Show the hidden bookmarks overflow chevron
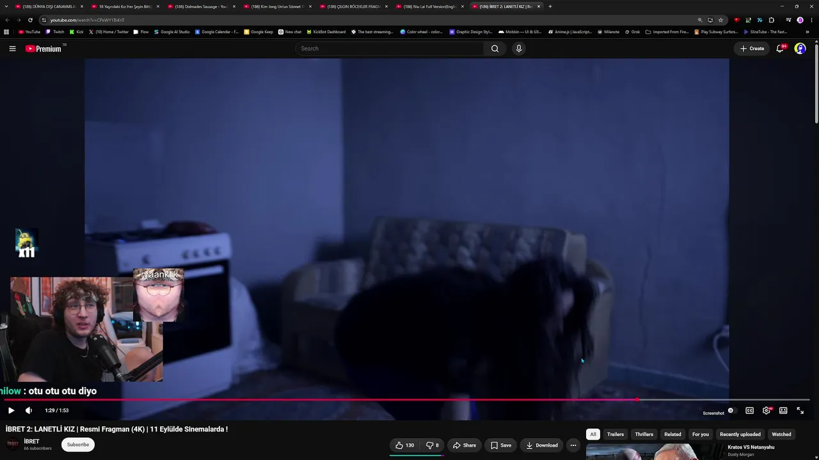This screenshot has width=819, height=460. (807, 32)
